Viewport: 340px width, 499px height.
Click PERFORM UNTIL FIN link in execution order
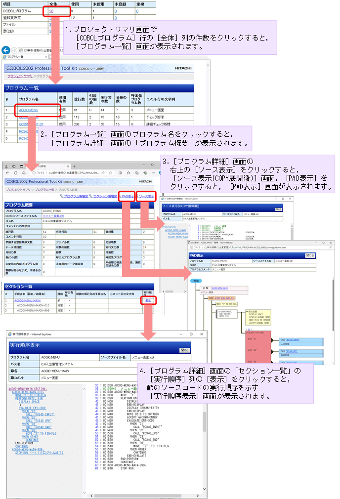point(29,398)
